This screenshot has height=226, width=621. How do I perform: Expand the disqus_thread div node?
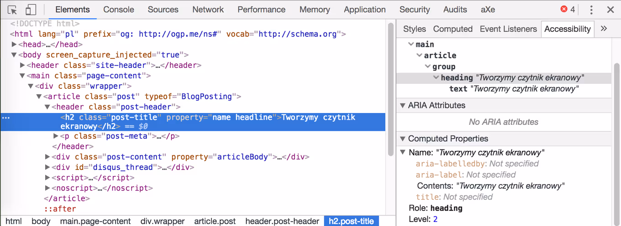click(47, 167)
